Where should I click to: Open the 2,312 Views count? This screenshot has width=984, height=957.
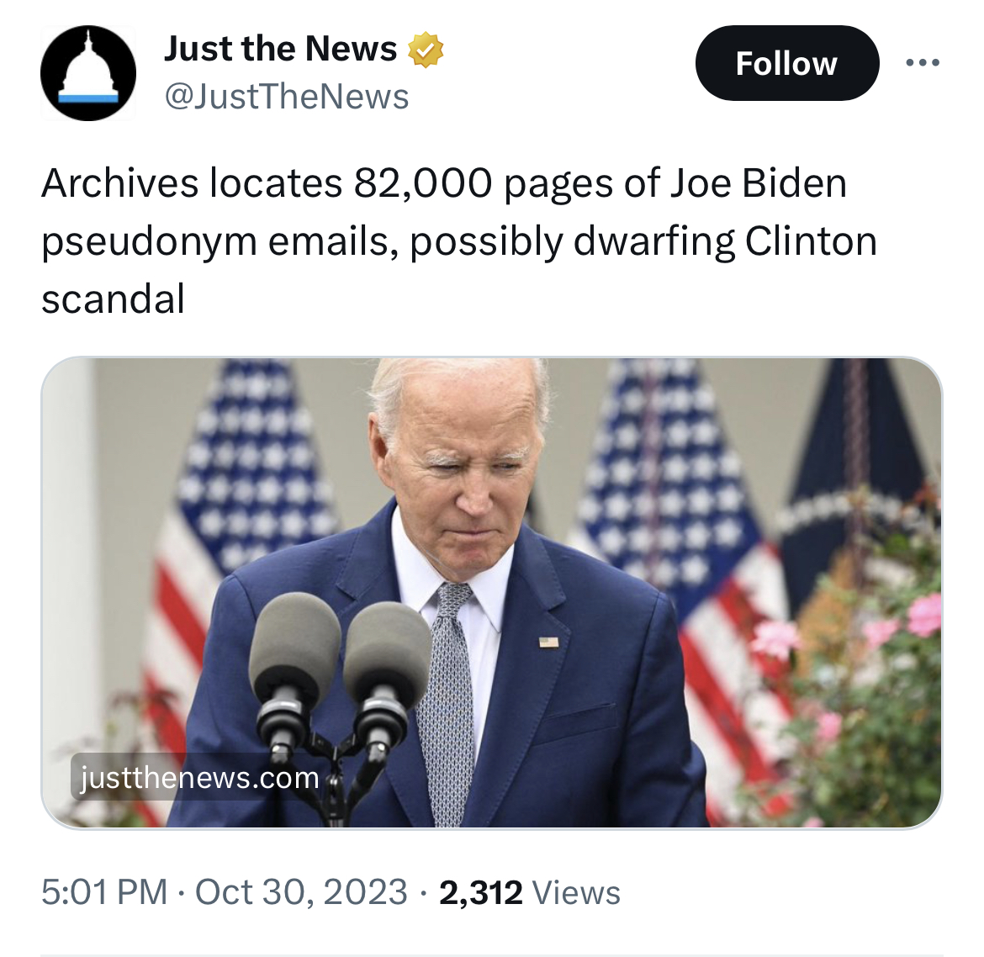pyautogui.click(x=530, y=892)
